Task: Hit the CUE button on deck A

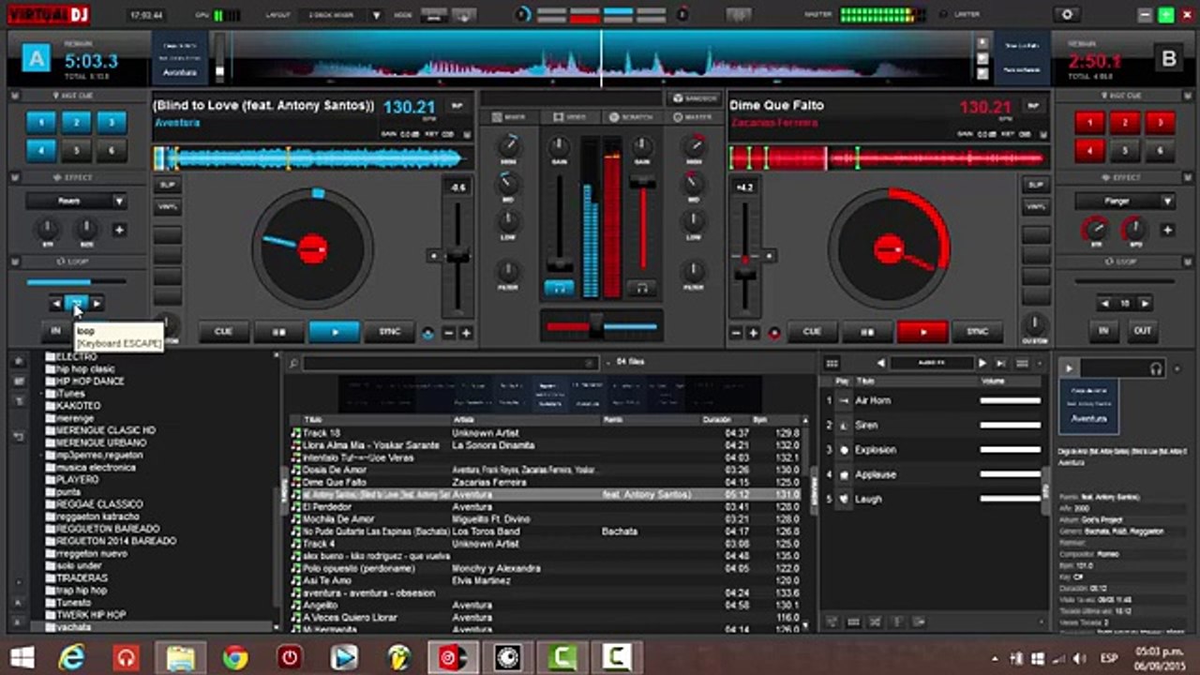Action: click(x=223, y=332)
